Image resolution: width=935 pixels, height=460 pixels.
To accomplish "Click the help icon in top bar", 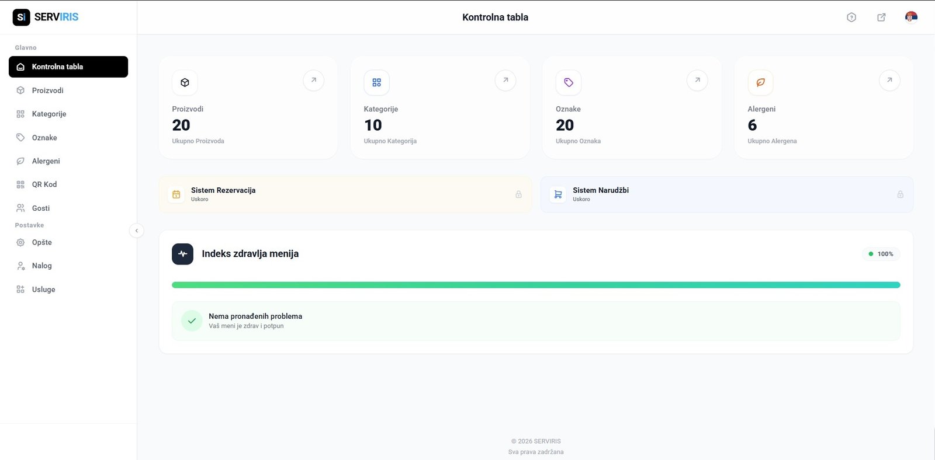I will tap(851, 18).
